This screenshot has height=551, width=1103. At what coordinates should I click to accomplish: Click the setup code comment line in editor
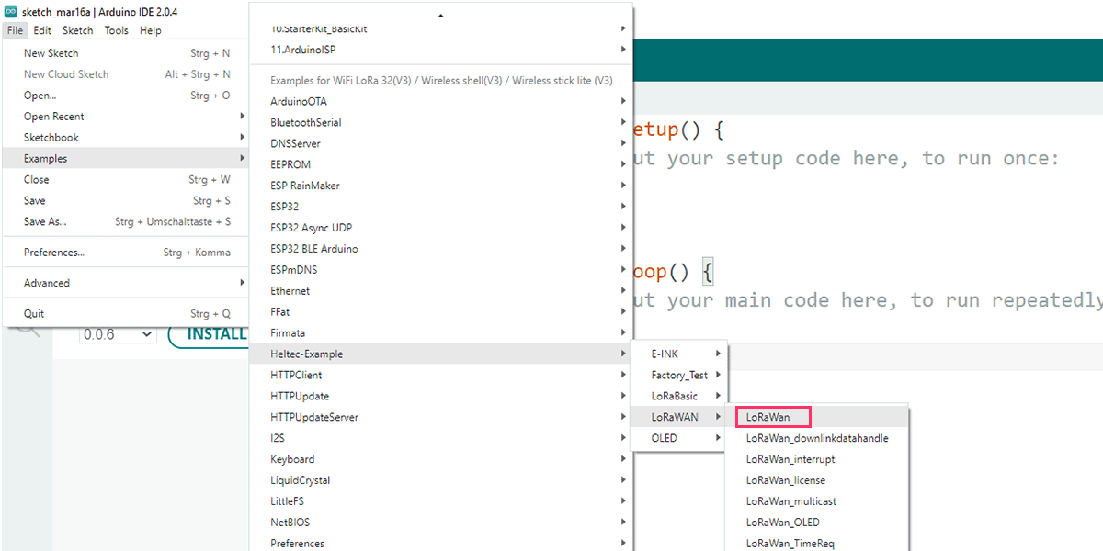pyautogui.click(x=847, y=159)
